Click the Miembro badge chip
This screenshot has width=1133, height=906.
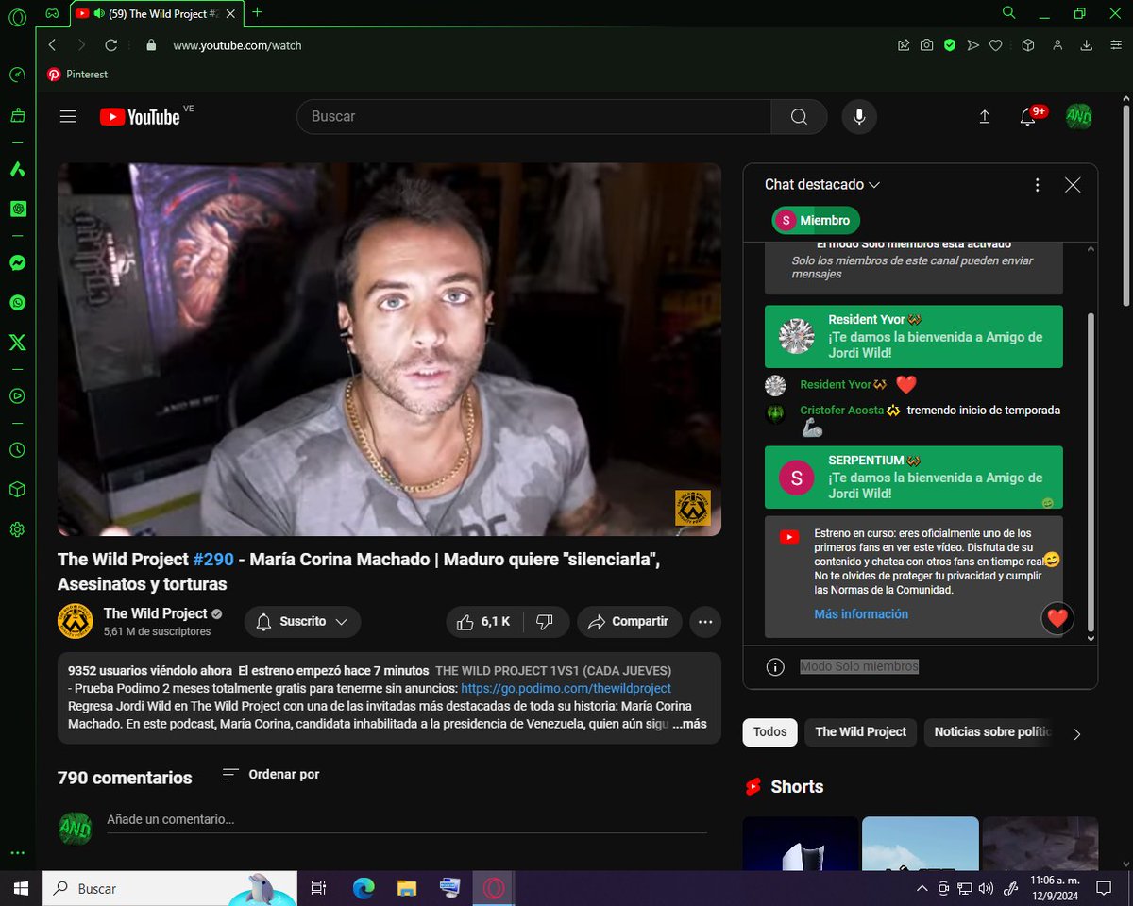[817, 221]
